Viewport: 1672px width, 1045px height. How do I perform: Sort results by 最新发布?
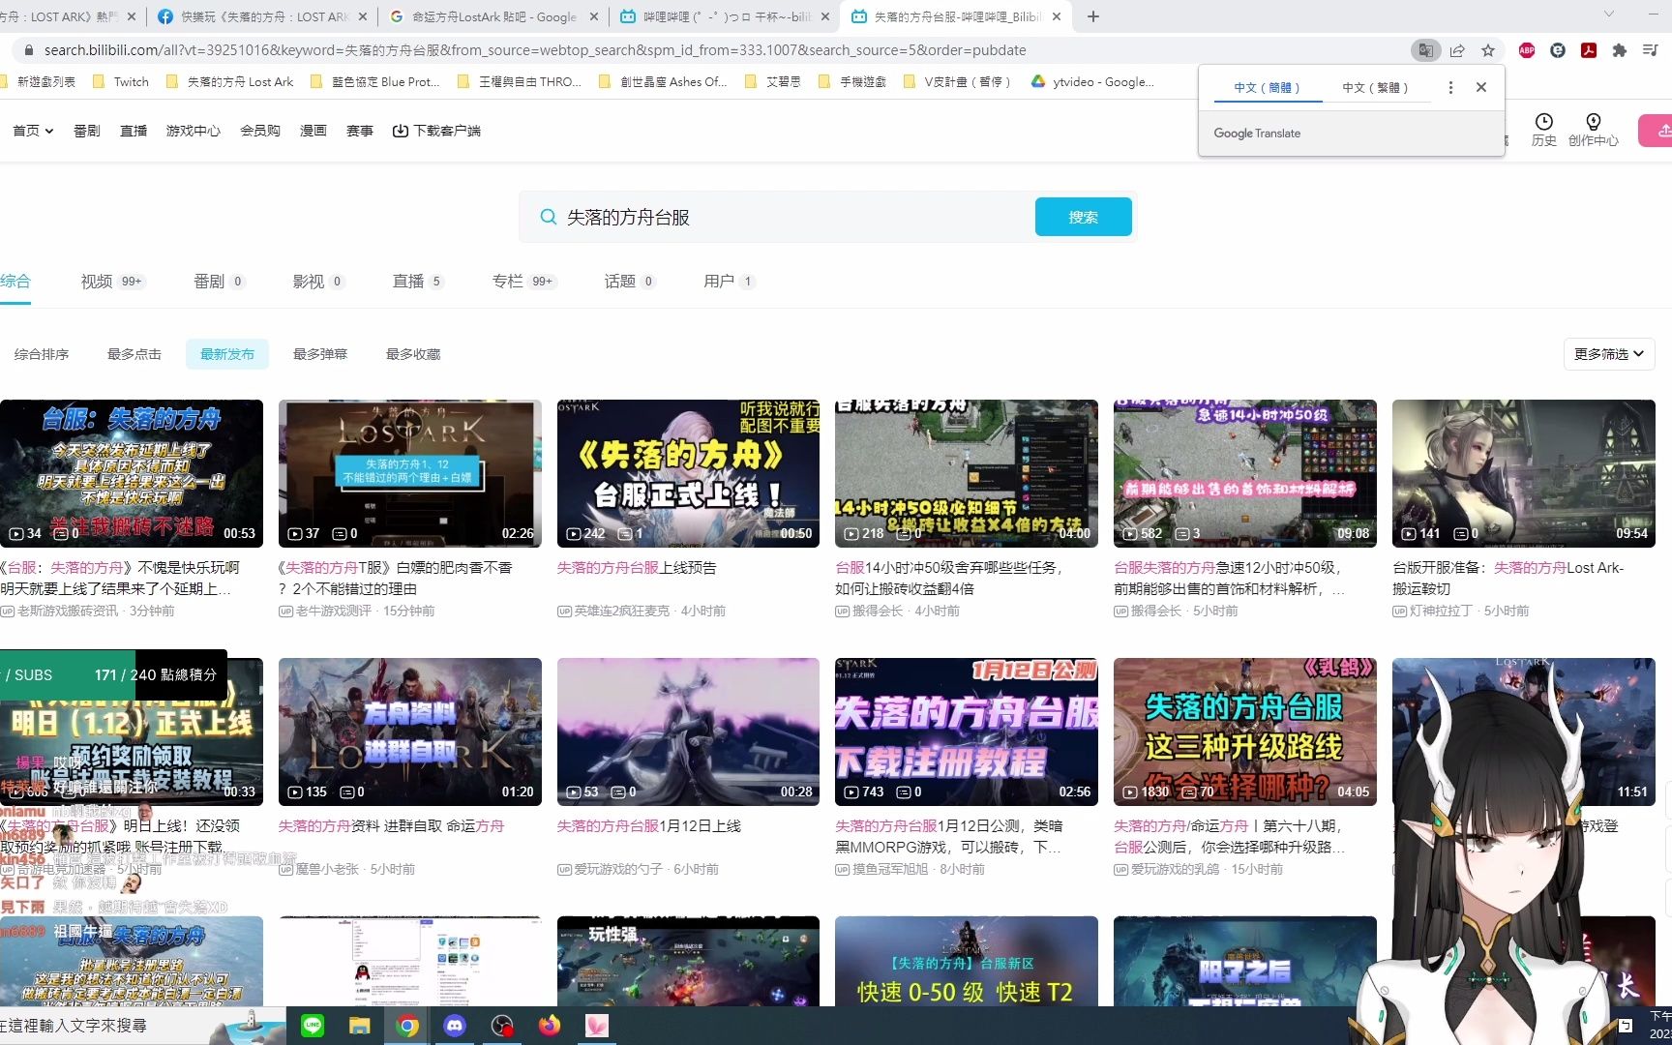click(227, 354)
